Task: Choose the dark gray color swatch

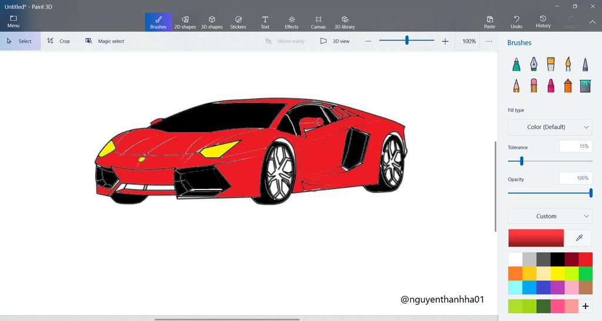Action: point(543,259)
